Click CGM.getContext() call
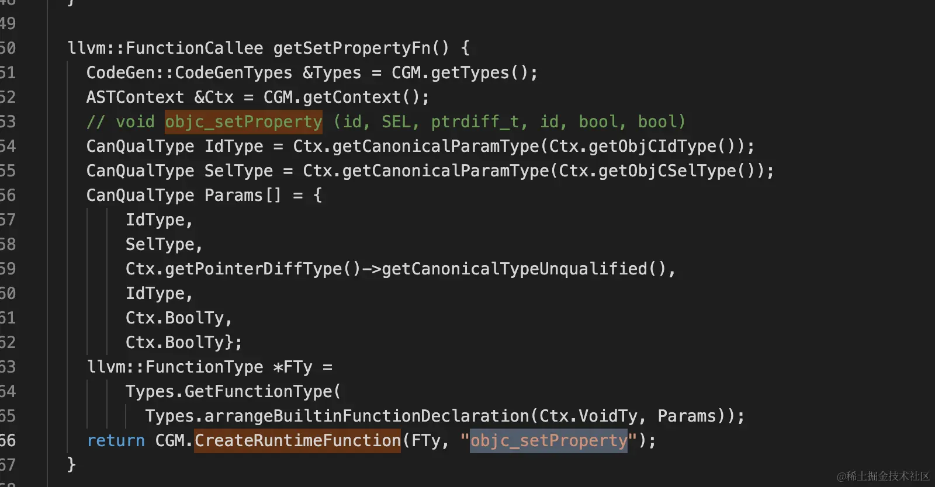 click(341, 97)
